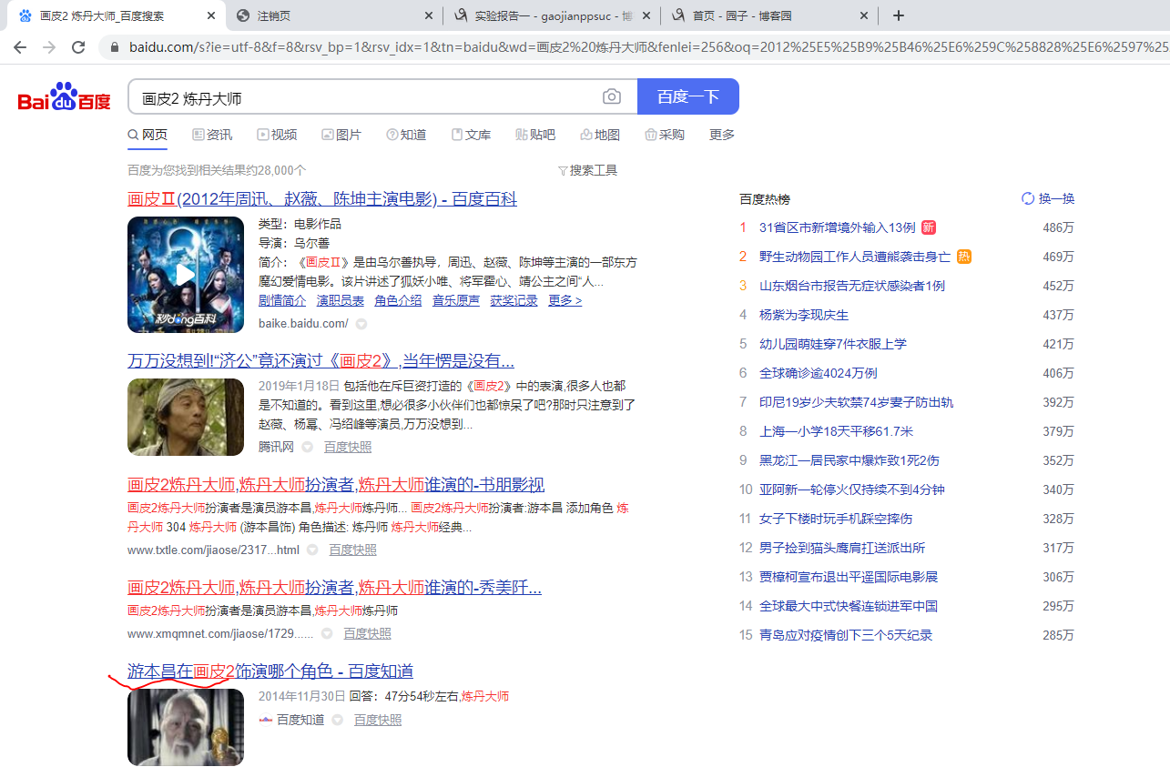Open hot topic 野生动物园工作人员遭熊袭击身亡
The image size is (1170, 777).
855,257
